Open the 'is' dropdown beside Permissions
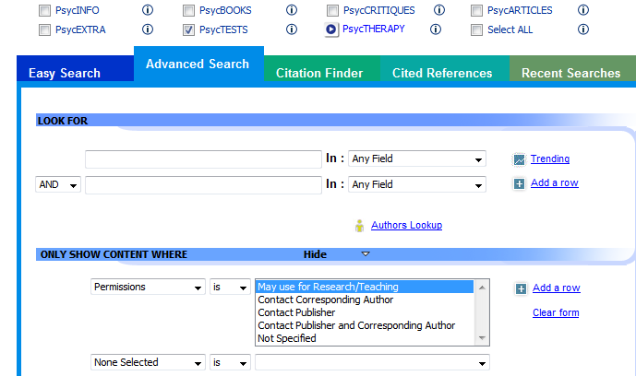Image resolution: width=636 pixels, height=376 pixels. pyautogui.click(x=230, y=287)
